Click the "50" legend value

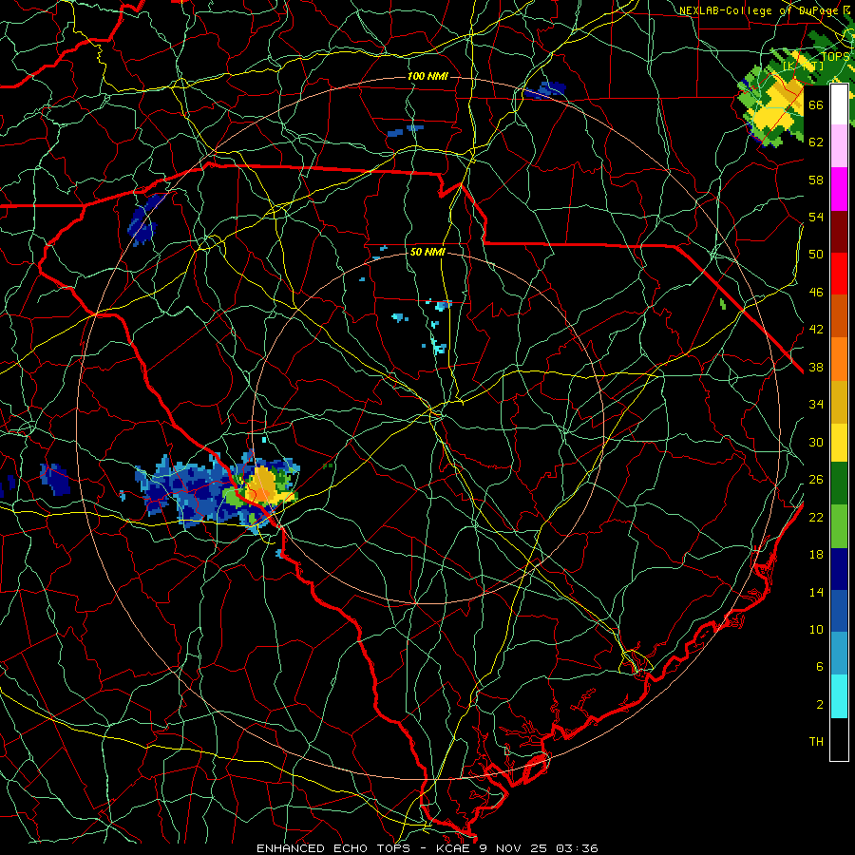[x=816, y=255]
